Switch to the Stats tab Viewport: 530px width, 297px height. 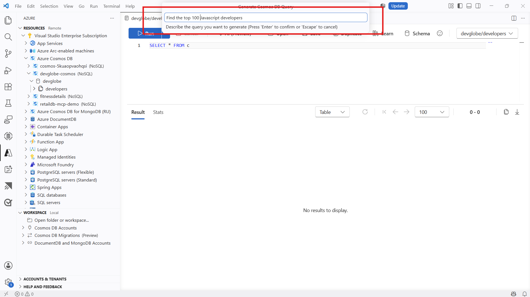(158, 112)
